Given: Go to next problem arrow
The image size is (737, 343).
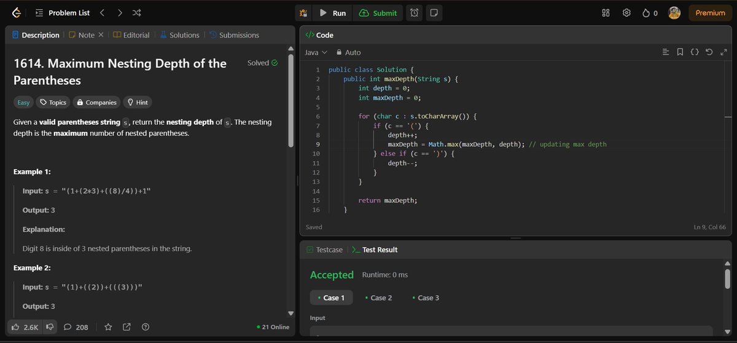Looking at the screenshot, I should coord(120,12).
